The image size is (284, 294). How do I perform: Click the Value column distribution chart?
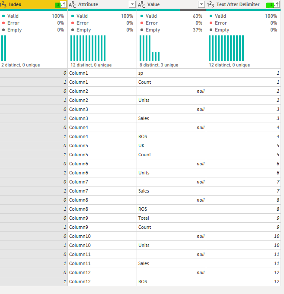click(x=150, y=48)
